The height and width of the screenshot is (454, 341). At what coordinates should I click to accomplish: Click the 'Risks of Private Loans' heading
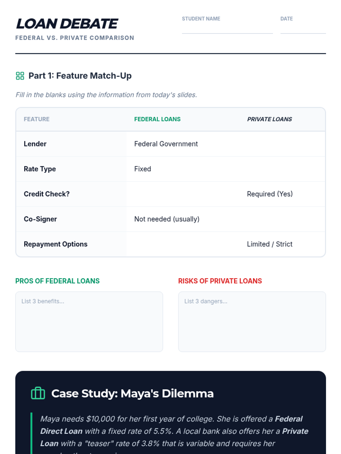(x=220, y=281)
